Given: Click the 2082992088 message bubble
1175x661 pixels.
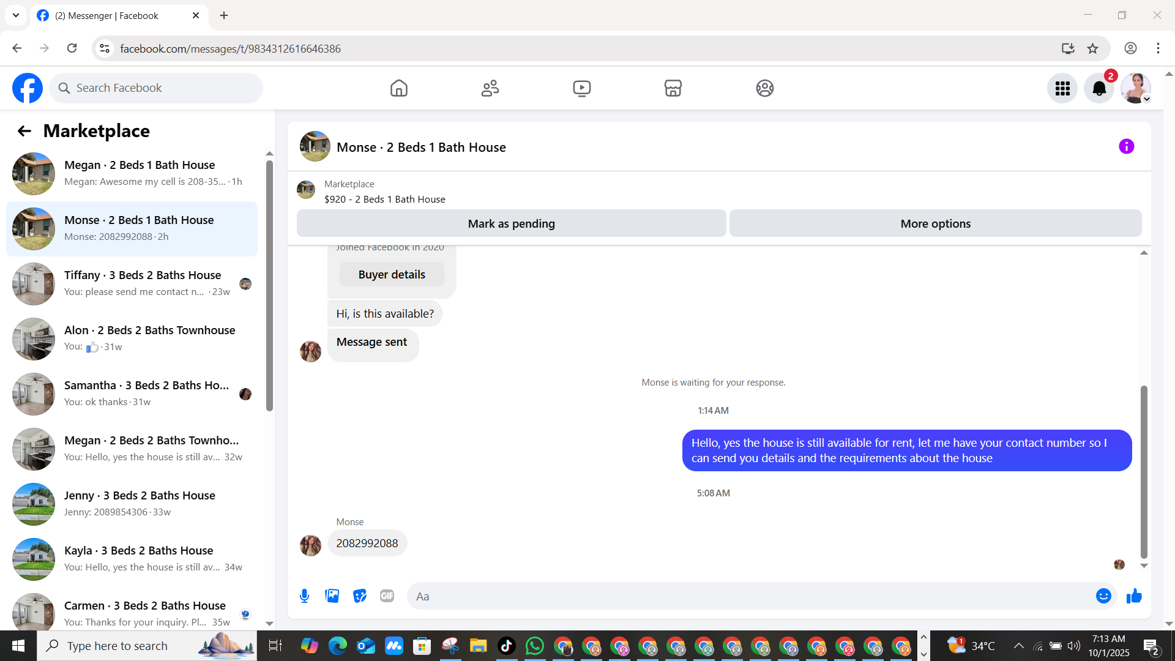Looking at the screenshot, I should 367,543.
